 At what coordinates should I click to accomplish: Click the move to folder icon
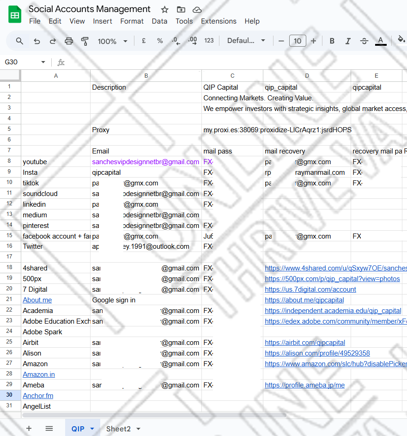point(181,10)
